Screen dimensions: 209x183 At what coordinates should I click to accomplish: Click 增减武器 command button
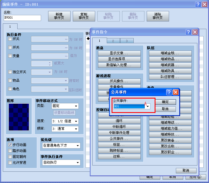[170, 65]
